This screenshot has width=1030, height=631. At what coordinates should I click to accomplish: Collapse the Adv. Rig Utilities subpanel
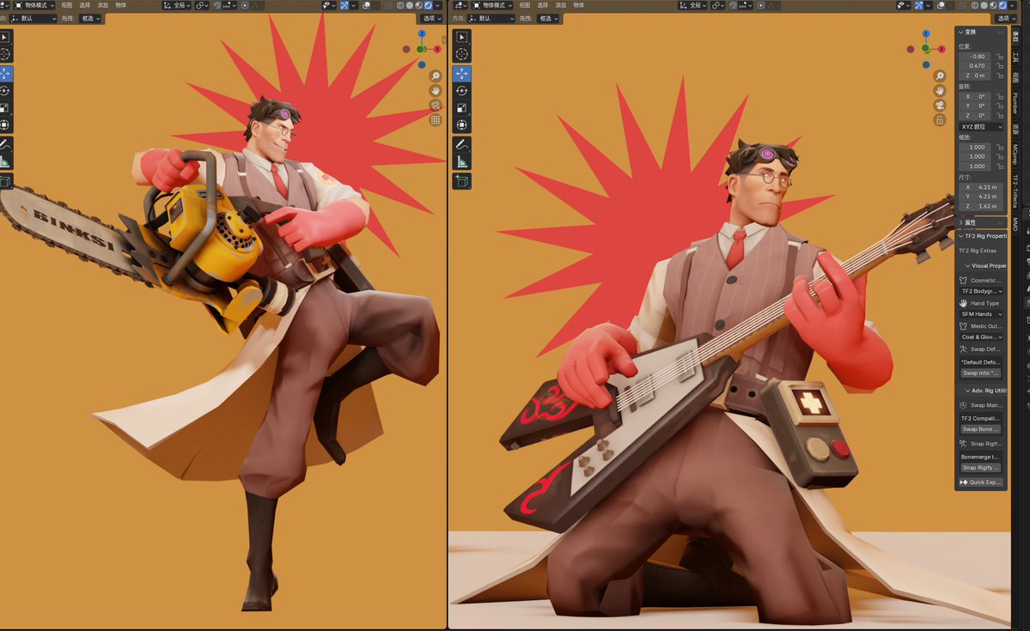(x=985, y=391)
